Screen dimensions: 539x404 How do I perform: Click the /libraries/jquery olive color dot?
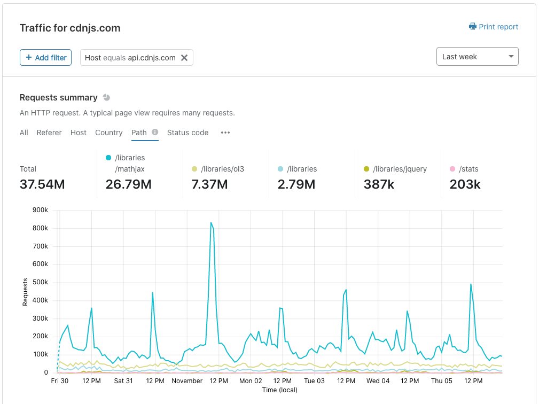(x=366, y=169)
